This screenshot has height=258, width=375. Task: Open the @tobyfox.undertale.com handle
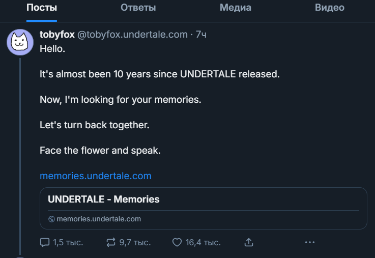pos(132,35)
